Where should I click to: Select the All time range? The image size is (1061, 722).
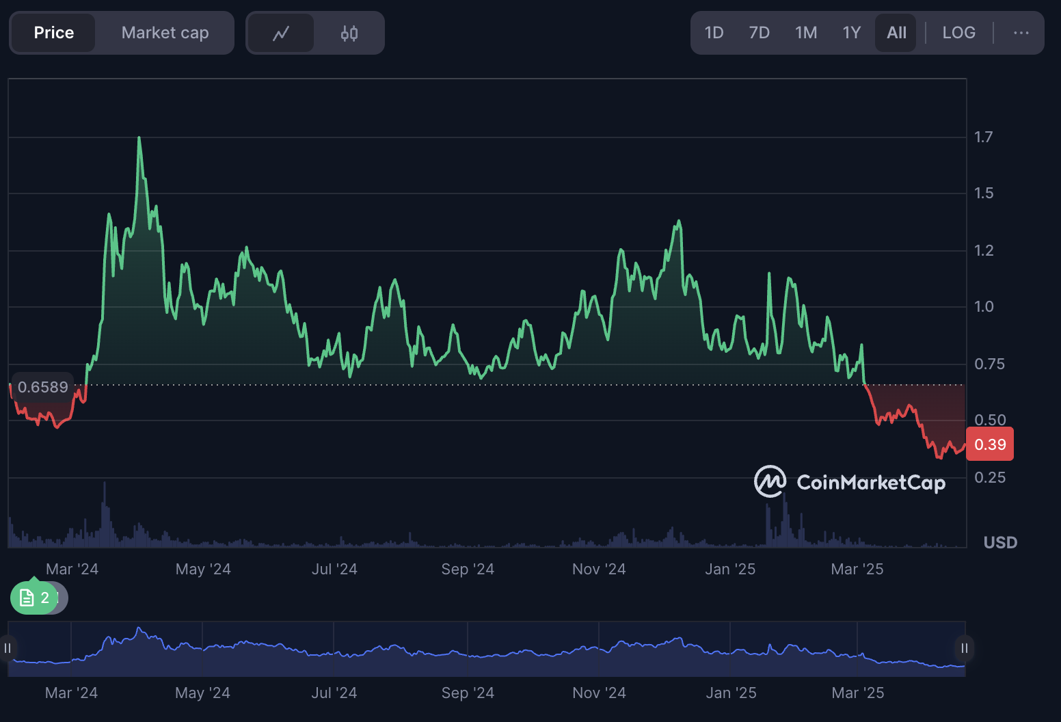point(896,33)
